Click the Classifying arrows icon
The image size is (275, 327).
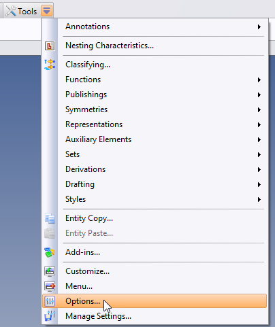[x=50, y=65]
